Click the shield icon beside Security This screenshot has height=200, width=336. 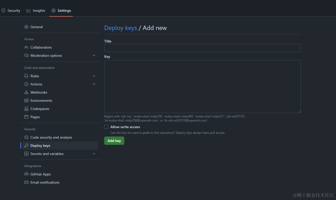coord(3,10)
